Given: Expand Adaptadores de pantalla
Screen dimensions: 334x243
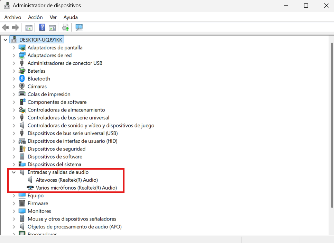Looking at the screenshot, I should [x=14, y=47].
